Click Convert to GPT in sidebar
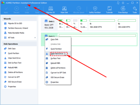140x105 pixels. pyautogui.click(x=14, y=77)
